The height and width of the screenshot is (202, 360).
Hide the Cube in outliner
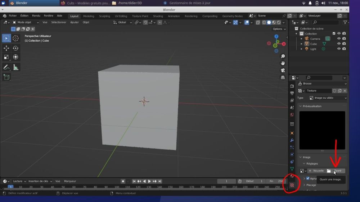click(339, 44)
